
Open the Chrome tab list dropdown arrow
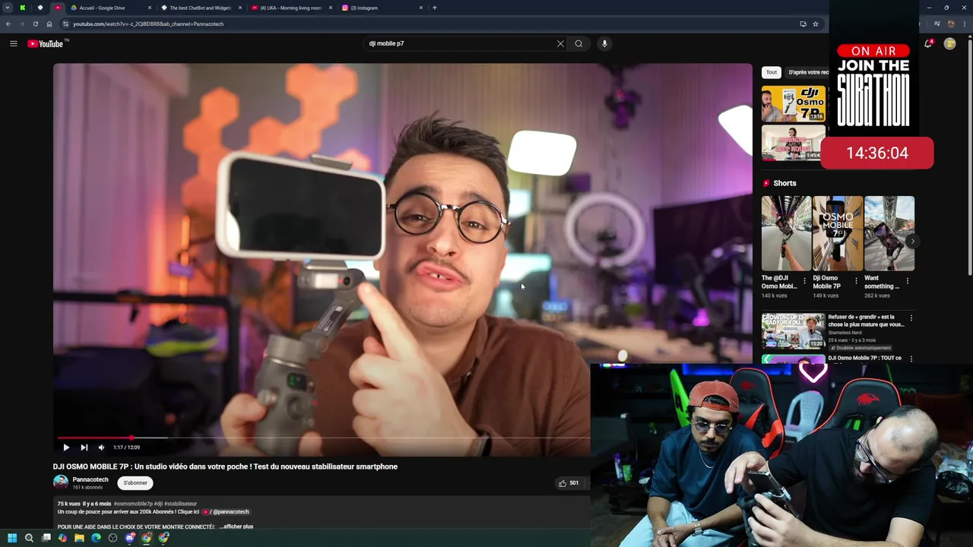(8, 8)
